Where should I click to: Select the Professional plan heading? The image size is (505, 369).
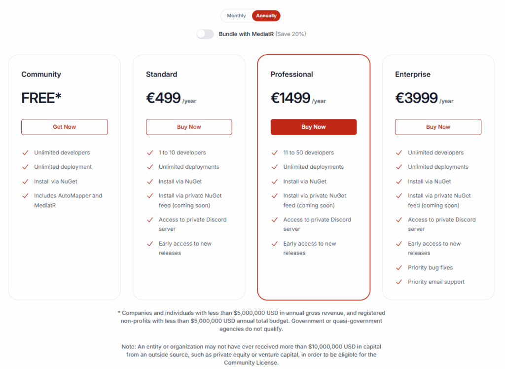tap(292, 74)
